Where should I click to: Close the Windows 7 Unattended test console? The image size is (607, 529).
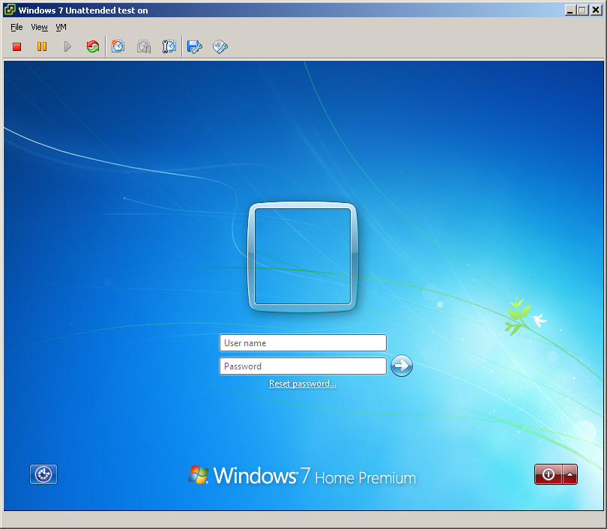[596, 10]
